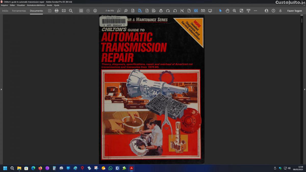This screenshot has height=172, width=306.
Task: Rotate page clockwise icon
Action: click(168, 11)
